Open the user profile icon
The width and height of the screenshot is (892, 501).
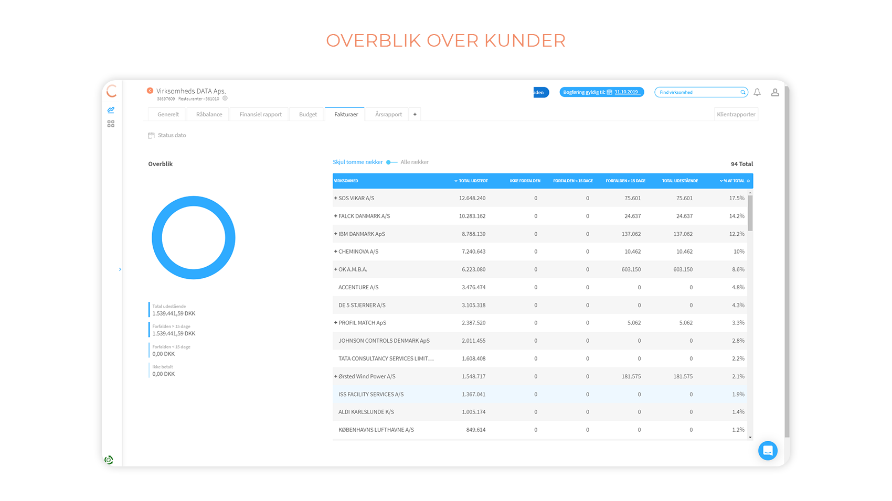[774, 92]
